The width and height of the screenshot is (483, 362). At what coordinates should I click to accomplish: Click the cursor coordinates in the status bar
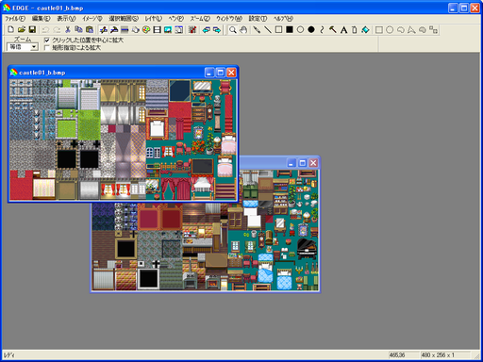pyautogui.click(x=397, y=355)
